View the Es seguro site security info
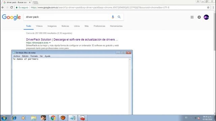 tap(22, 7)
